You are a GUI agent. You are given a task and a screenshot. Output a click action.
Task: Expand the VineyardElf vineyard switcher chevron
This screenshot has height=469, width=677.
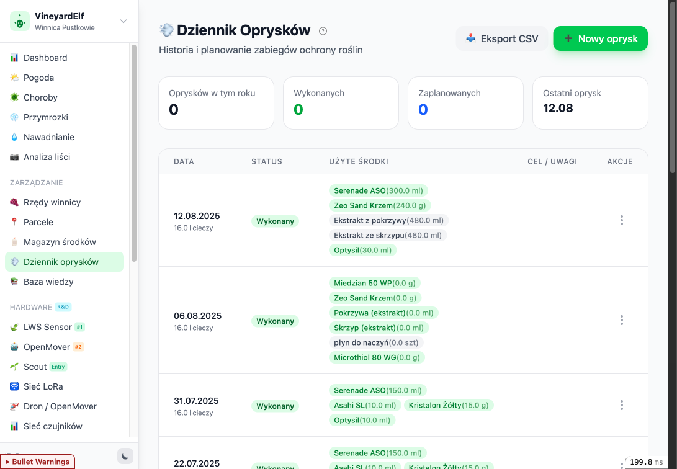[123, 22]
